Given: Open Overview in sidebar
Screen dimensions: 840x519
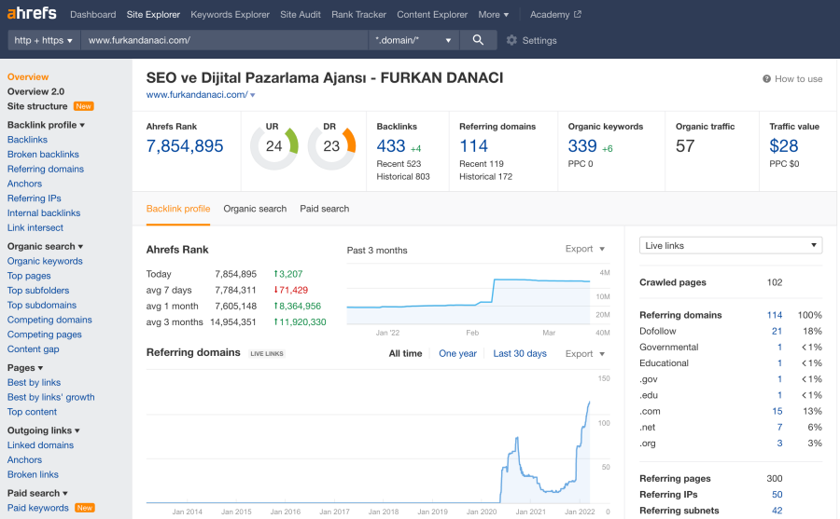Looking at the screenshot, I should [x=28, y=77].
